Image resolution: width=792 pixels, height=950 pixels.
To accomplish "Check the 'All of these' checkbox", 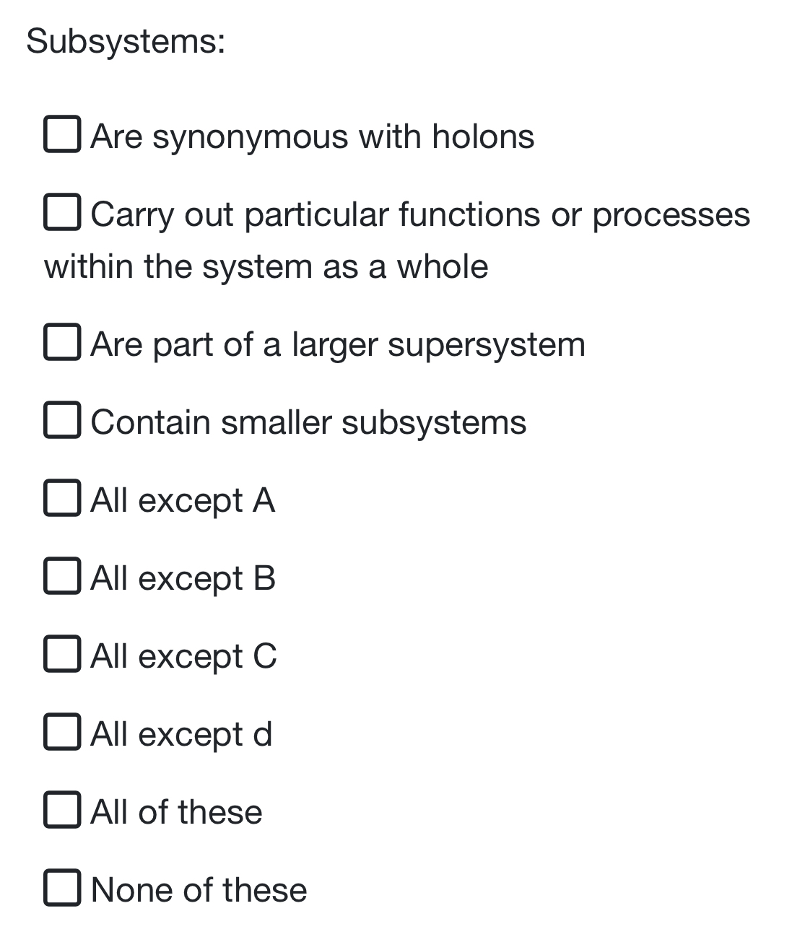I will [63, 811].
